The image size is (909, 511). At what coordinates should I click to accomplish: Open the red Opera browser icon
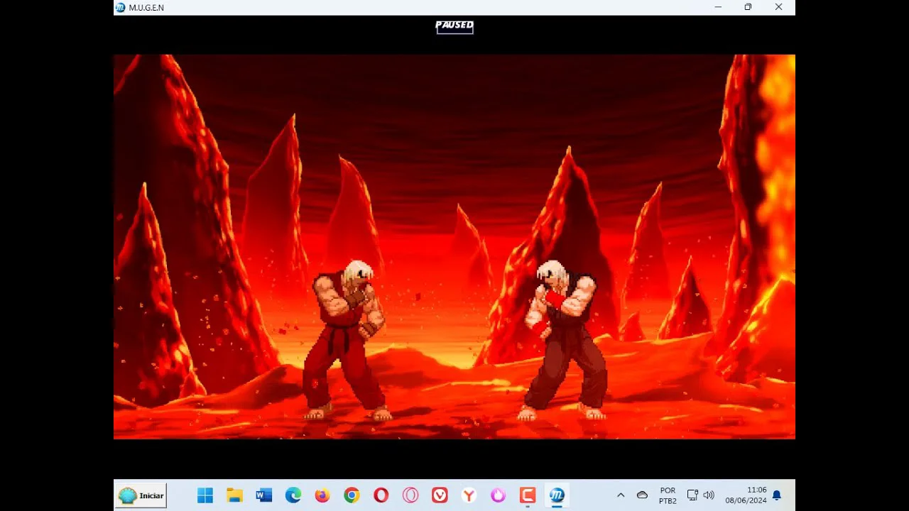pyautogui.click(x=381, y=495)
